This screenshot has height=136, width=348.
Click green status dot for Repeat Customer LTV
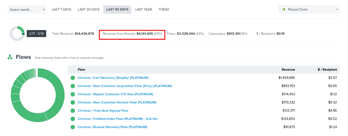click(73, 95)
